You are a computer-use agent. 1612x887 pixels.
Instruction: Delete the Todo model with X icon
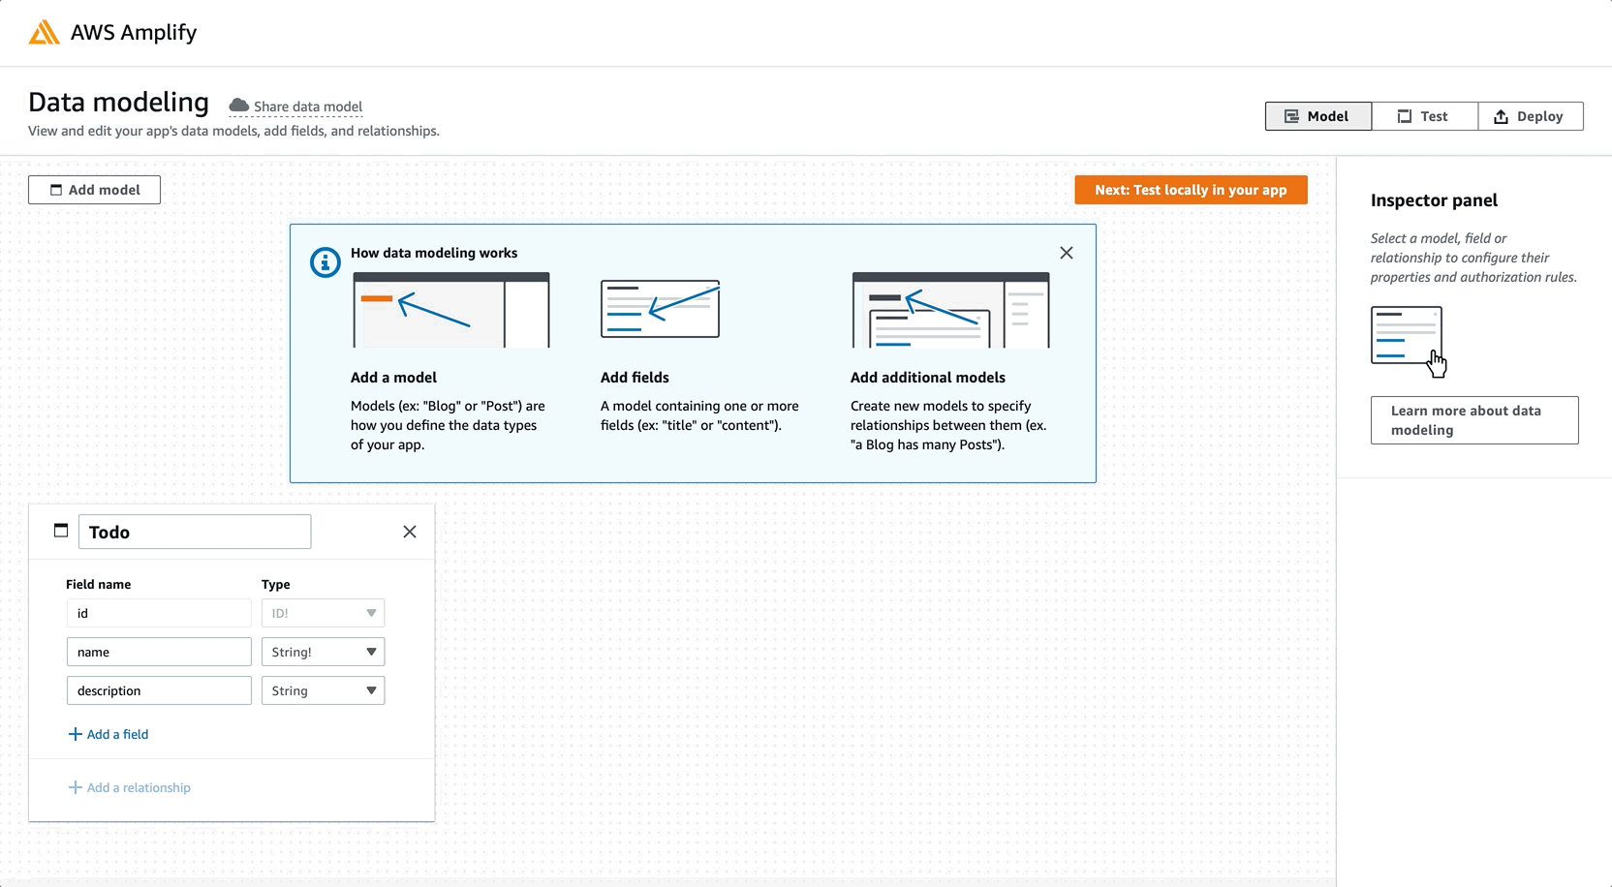click(x=410, y=532)
